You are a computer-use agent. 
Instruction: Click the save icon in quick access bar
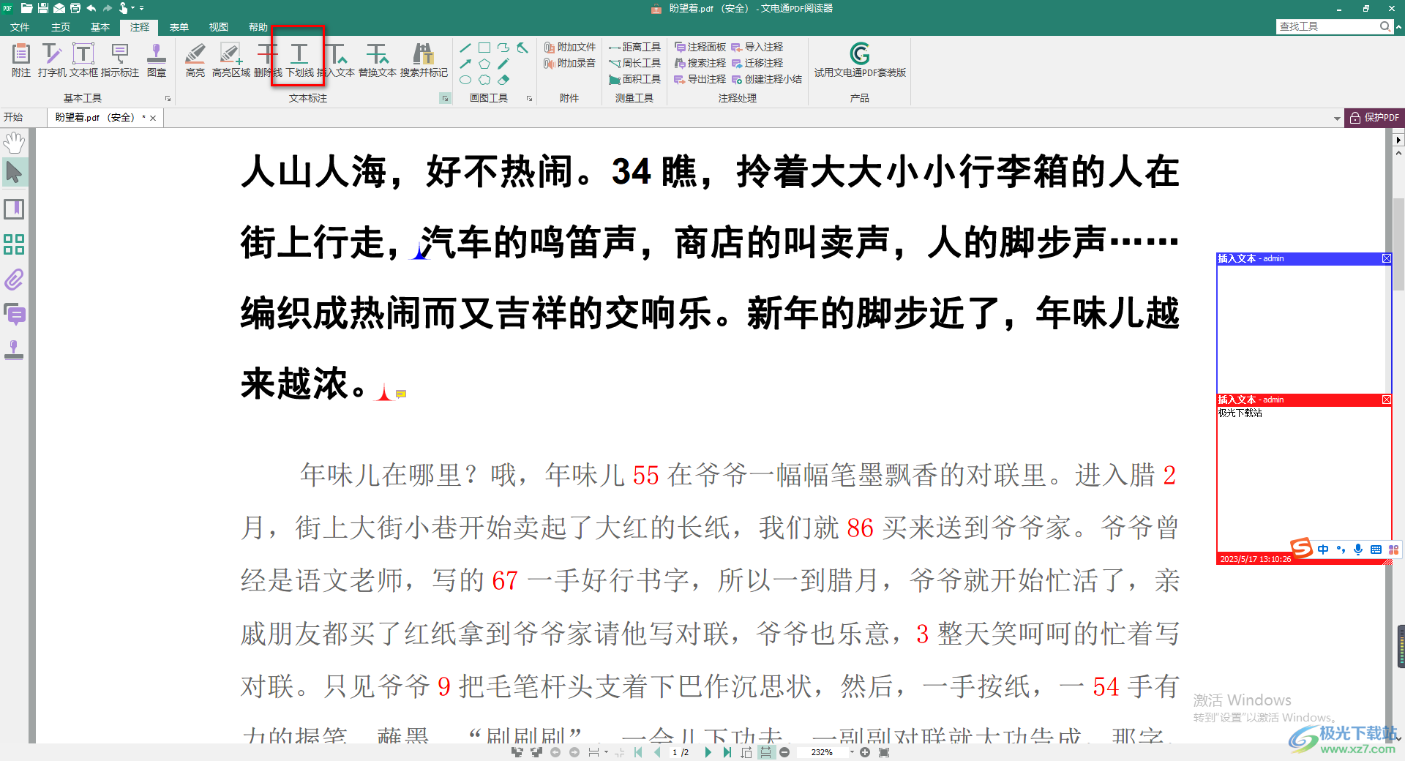[43, 8]
